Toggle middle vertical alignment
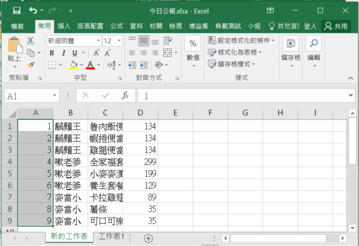Image resolution: width=359 pixels, height=246 pixels. [144, 41]
